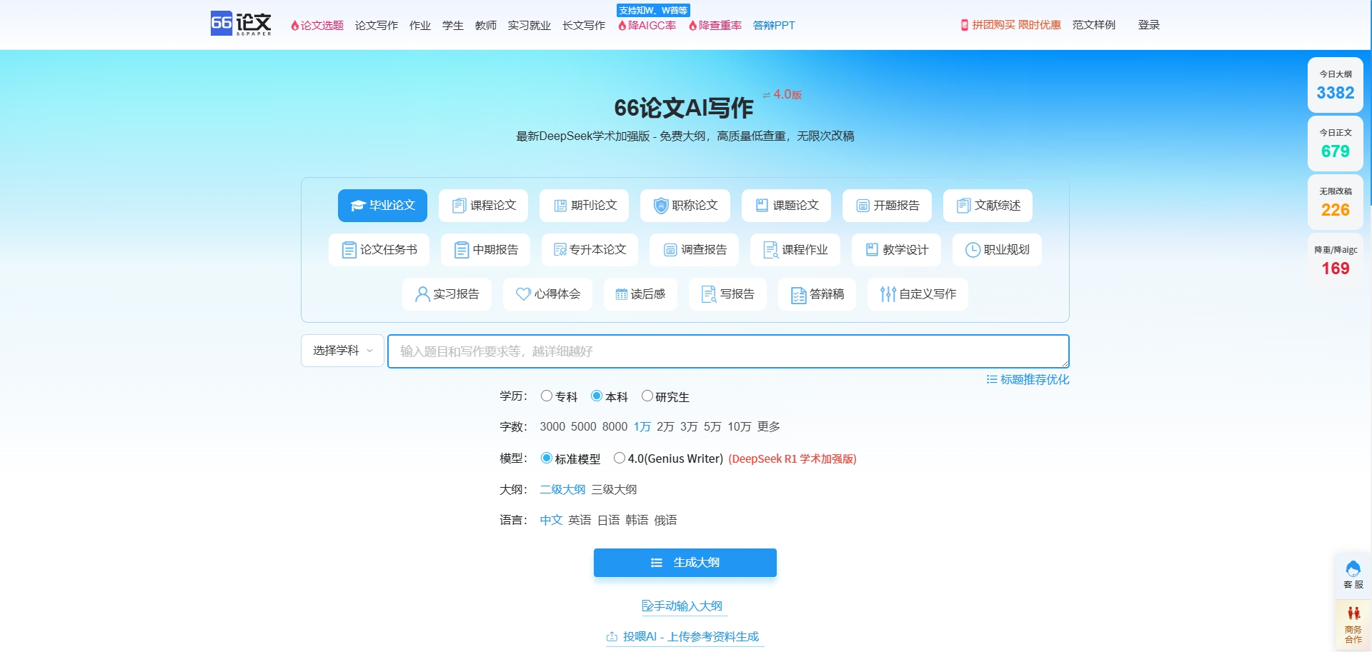The image size is (1372, 652).
Task: Switch to the 4.0版 version
Action: (x=782, y=94)
